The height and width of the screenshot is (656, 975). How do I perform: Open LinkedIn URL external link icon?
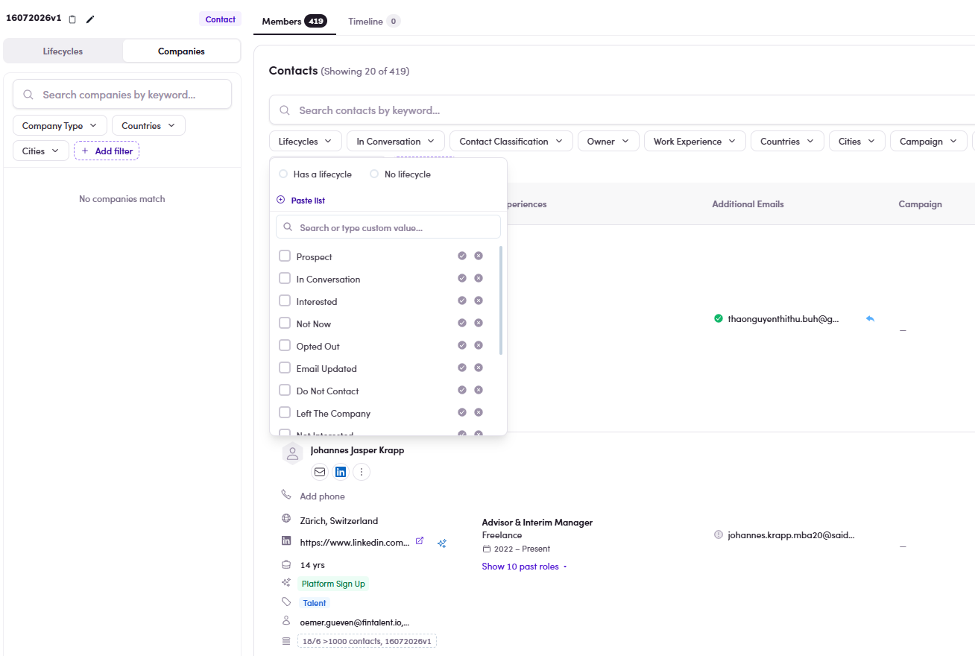(420, 541)
